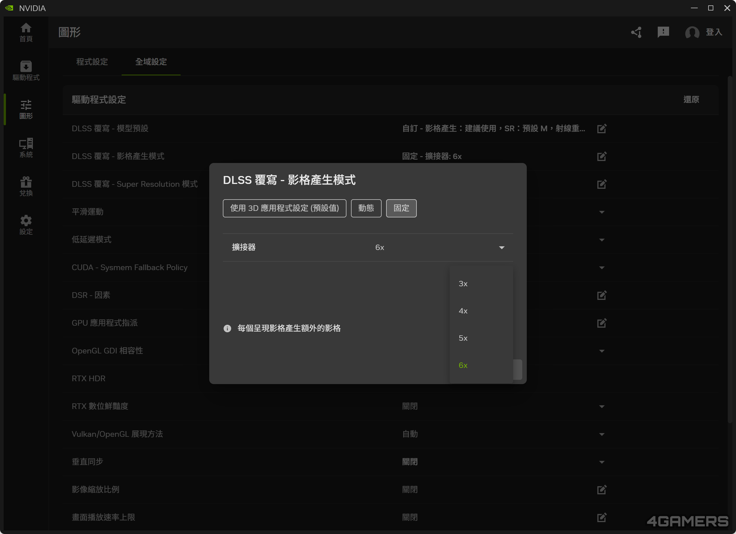
Task: Open the 驅動程式 drivers section
Action: point(26,71)
